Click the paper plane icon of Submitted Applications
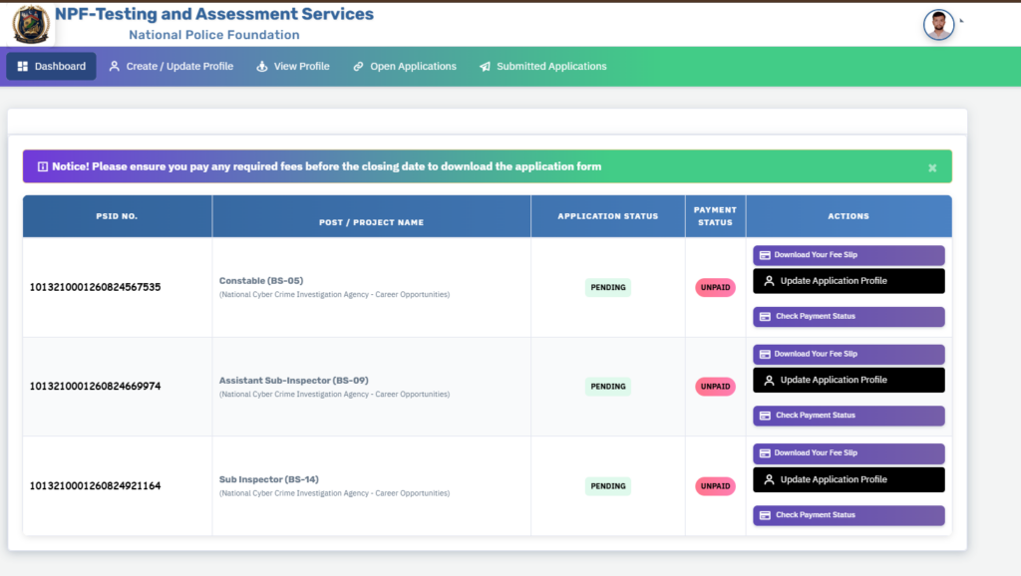 pyautogui.click(x=486, y=67)
